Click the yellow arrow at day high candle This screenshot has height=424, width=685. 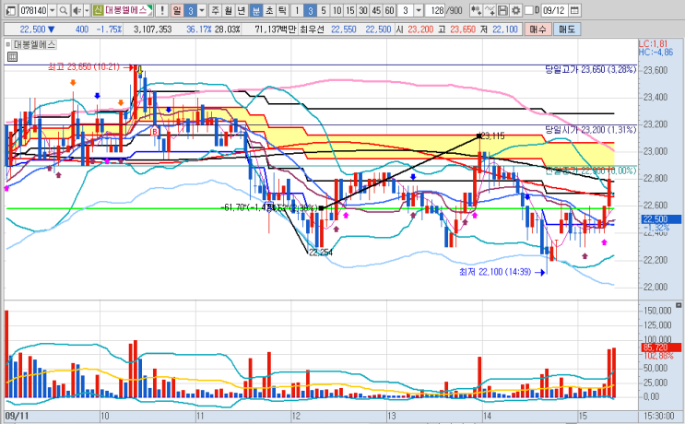point(140,70)
